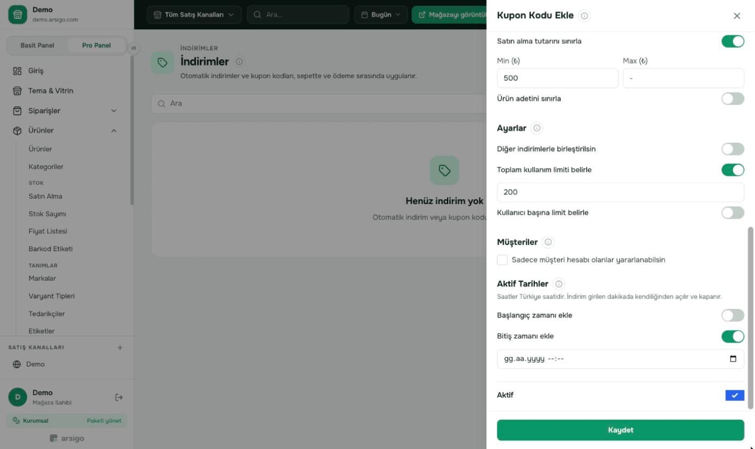The width and height of the screenshot is (755, 449).
Task: Open the Bugün date dropdown
Action: (x=380, y=14)
